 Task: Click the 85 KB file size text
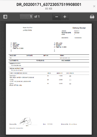tap(48, 9)
